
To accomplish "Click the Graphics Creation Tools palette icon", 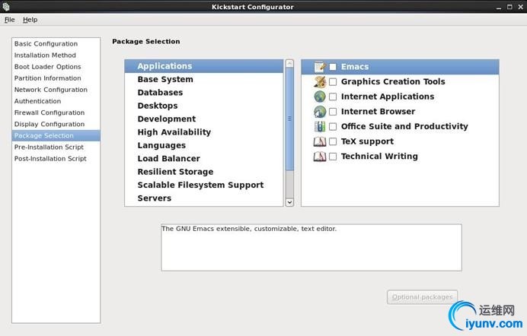I will click(320, 81).
